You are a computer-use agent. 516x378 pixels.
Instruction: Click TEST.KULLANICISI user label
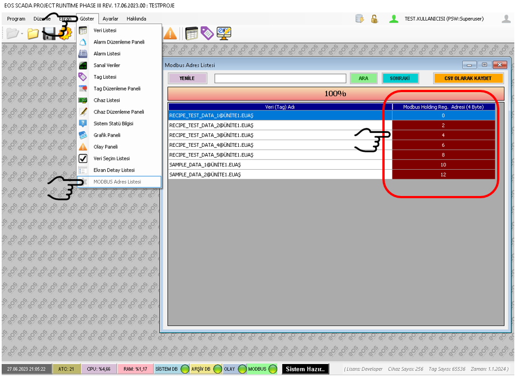(x=444, y=19)
